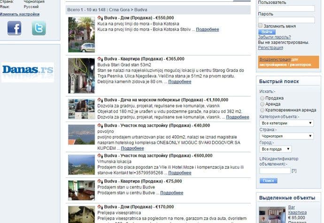Select the Аренда radio button

click(x=262, y=104)
